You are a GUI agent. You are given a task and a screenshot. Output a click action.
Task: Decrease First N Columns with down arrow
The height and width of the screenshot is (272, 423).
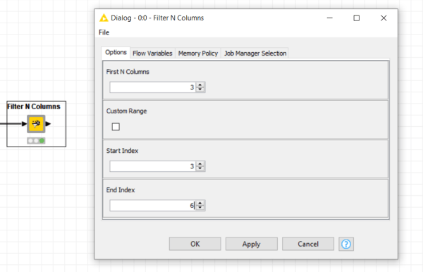200,89
